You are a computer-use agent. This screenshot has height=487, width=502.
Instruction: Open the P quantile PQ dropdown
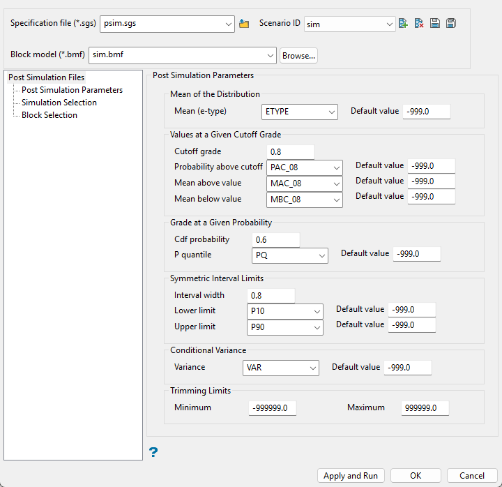pos(289,255)
